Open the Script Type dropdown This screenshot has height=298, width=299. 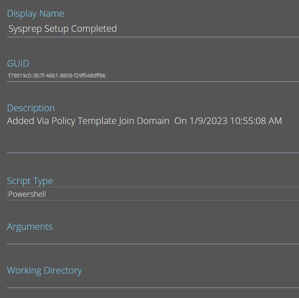(x=153, y=194)
